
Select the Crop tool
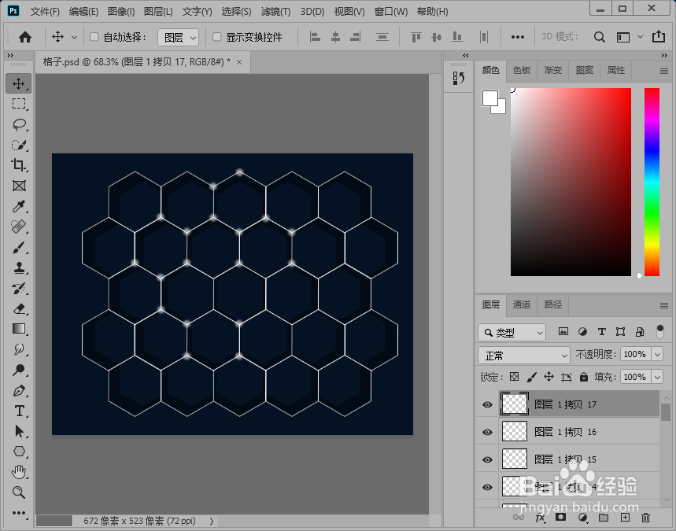point(19,165)
